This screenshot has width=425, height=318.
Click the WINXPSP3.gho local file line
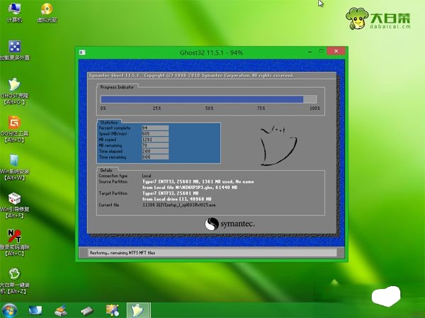click(190, 188)
